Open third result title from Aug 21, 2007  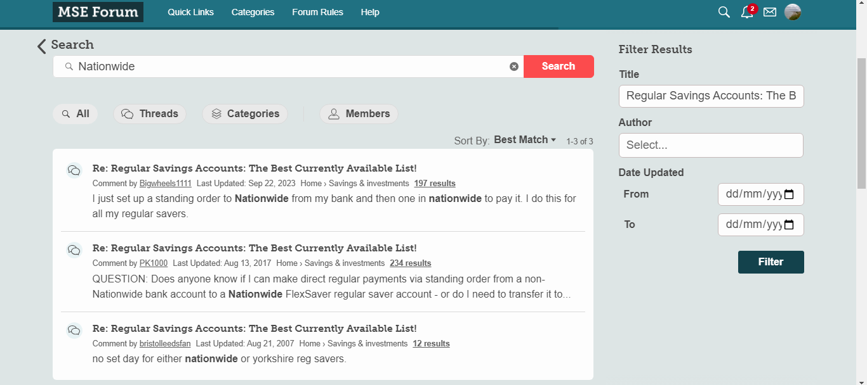tap(255, 329)
